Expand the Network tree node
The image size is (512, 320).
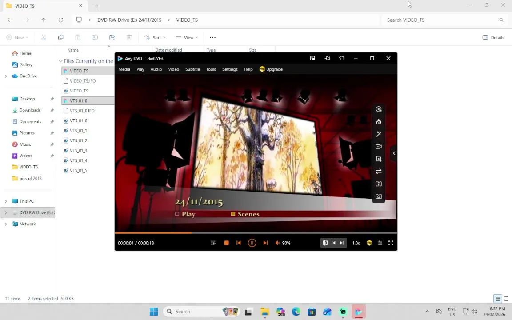point(6,224)
